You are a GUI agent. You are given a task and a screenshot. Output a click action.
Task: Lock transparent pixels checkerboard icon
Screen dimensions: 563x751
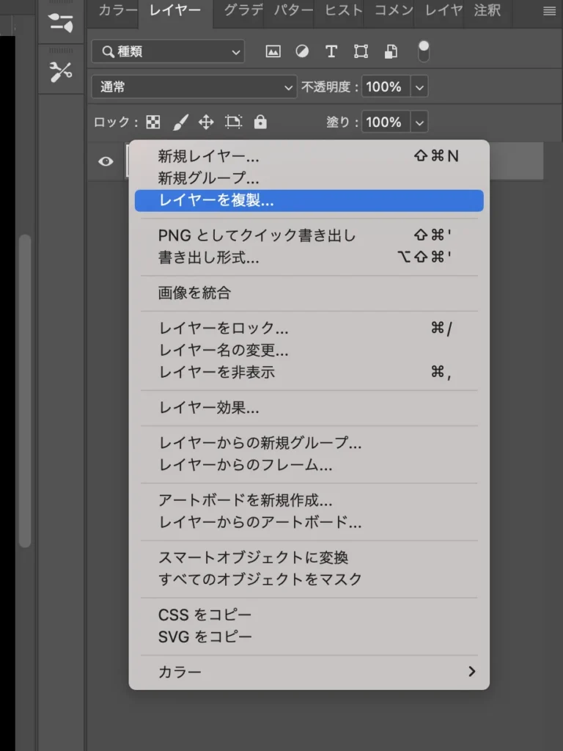pyautogui.click(x=153, y=122)
